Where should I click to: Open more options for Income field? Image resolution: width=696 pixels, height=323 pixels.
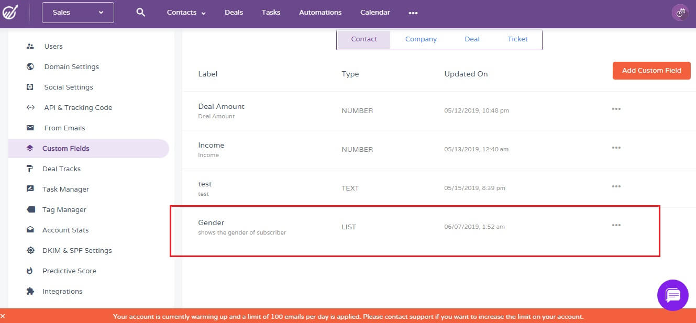(x=616, y=148)
